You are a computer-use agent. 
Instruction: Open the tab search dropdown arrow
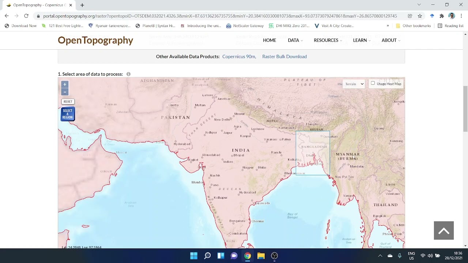(x=419, y=5)
